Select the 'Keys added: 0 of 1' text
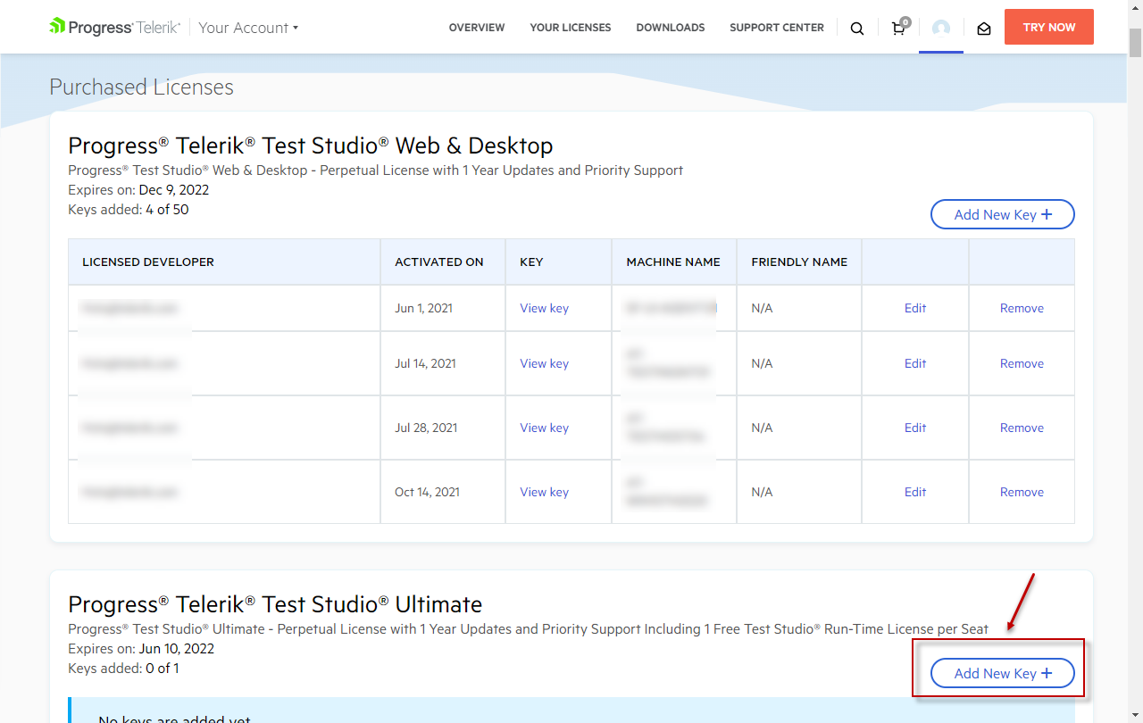 123,669
